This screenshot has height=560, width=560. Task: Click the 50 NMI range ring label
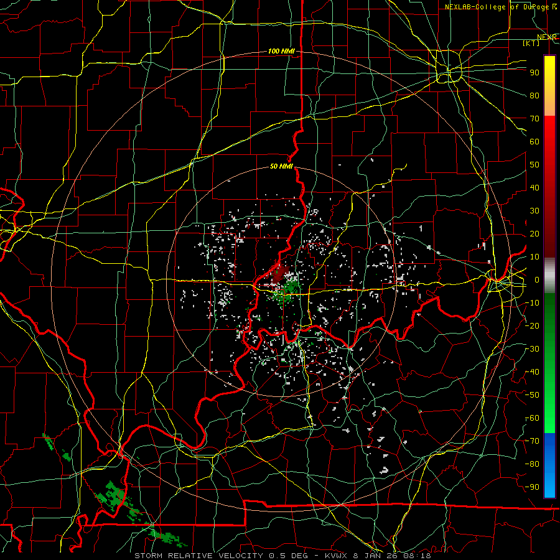click(281, 166)
